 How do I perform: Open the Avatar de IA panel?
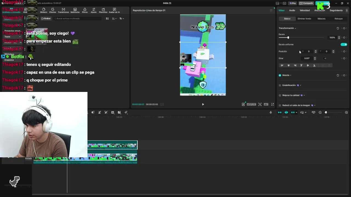(114, 10)
